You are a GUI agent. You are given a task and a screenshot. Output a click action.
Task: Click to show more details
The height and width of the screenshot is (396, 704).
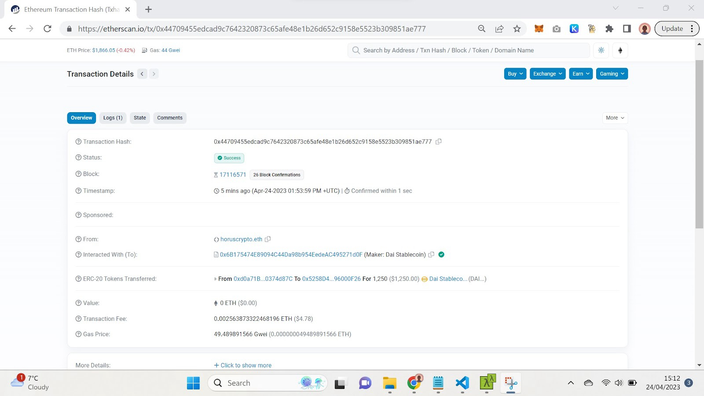pos(242,365)
